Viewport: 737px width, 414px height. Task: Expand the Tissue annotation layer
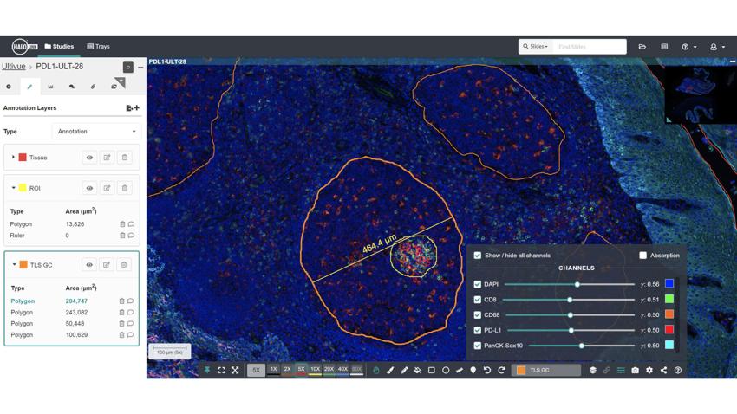(13, 158)
